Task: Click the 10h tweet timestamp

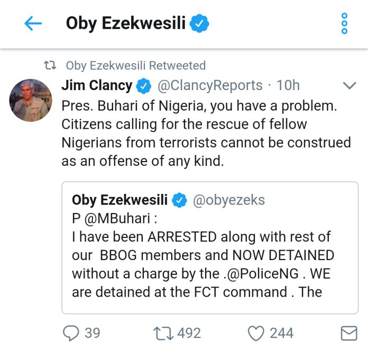Action: (x=288, y=85)
